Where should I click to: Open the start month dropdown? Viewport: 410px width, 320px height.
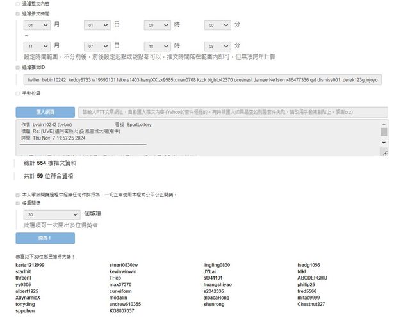point(37,25)
